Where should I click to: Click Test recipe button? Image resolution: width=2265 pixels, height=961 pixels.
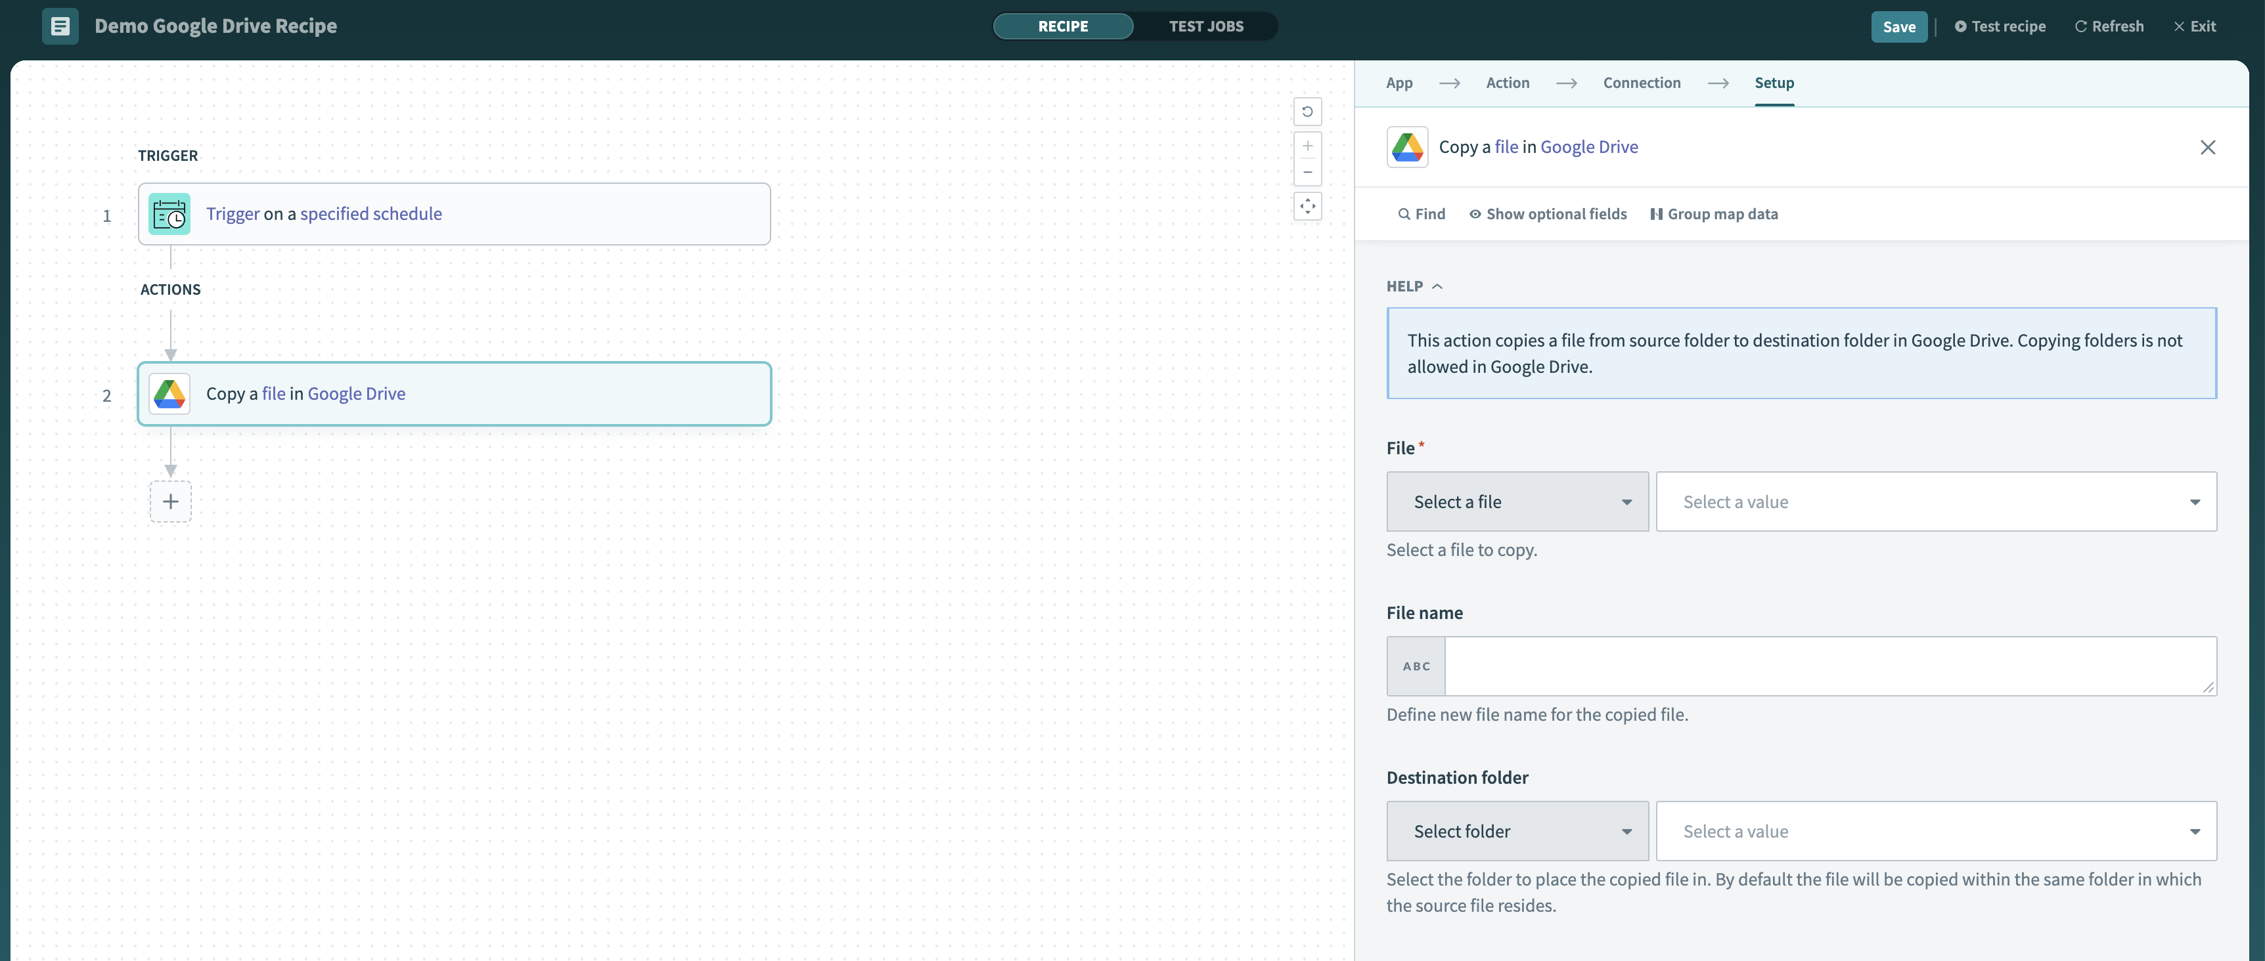(x=2000, y=26)
